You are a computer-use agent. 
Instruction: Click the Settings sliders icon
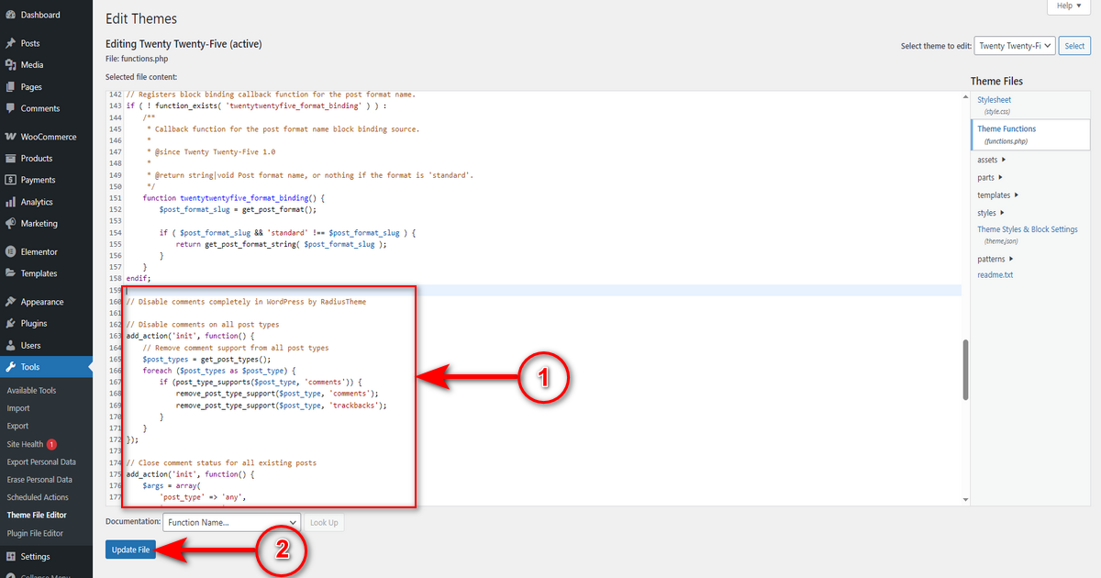(10, 557)
